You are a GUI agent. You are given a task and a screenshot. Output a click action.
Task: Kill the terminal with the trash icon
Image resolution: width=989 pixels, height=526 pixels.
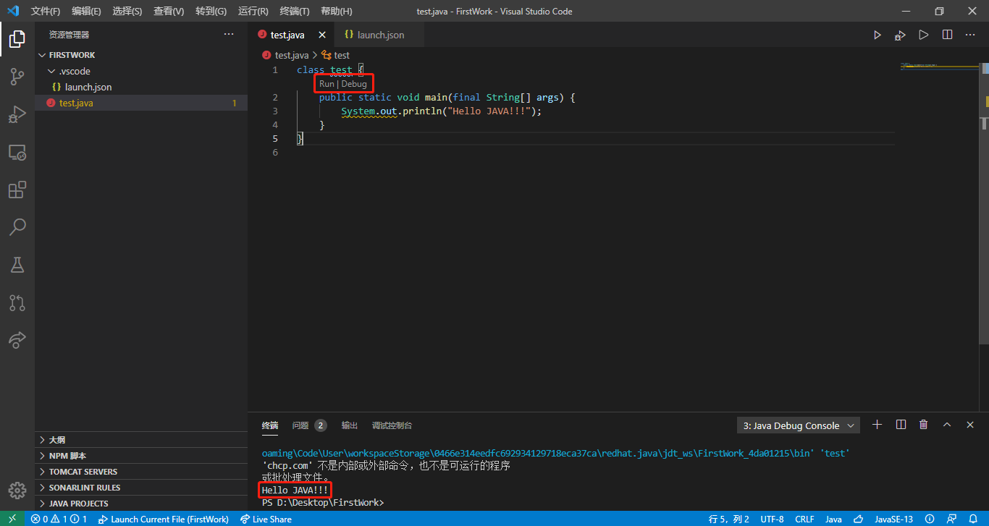pyautogui.click(x=924, y=425)
